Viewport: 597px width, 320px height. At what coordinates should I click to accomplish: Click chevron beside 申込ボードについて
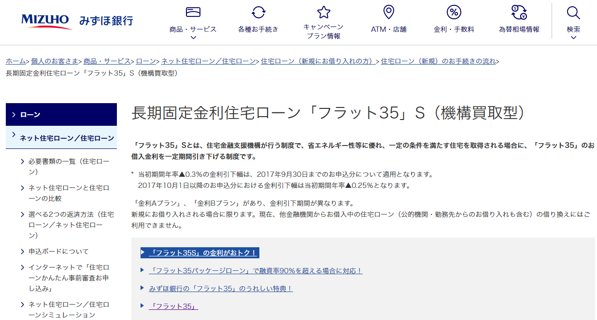(23, 251)
